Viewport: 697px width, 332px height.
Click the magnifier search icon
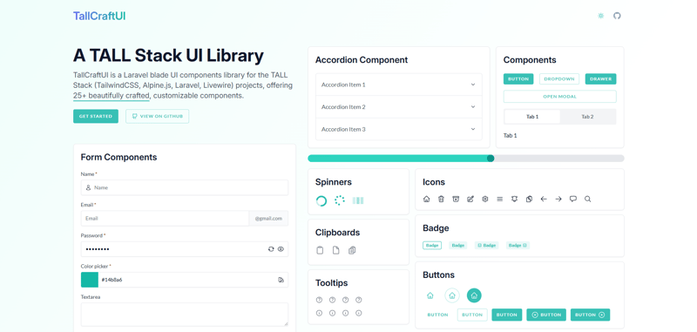click(587, 199)
